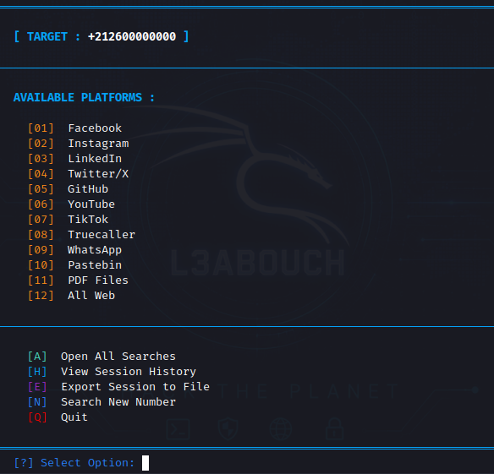Screen dimensions: 494x474
Task: Click the [12] index label
Action: [41, 296]
